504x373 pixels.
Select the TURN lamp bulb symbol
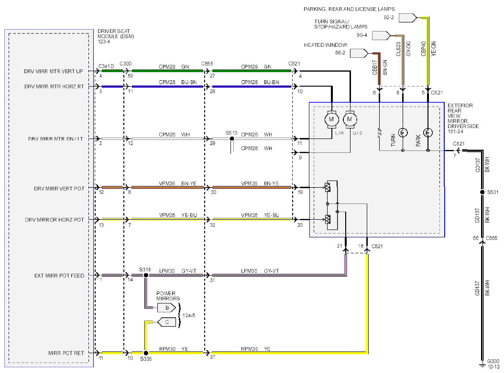403,132
